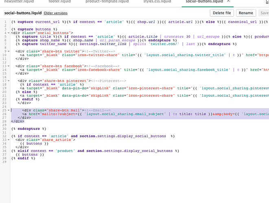Click 'url_param_escape' filter on line 6
The image size is (269, 203).
click(117, 40)
